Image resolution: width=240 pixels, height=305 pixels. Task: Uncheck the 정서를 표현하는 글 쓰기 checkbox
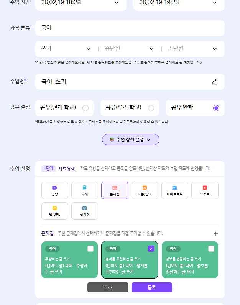click(x=151, y=249)
